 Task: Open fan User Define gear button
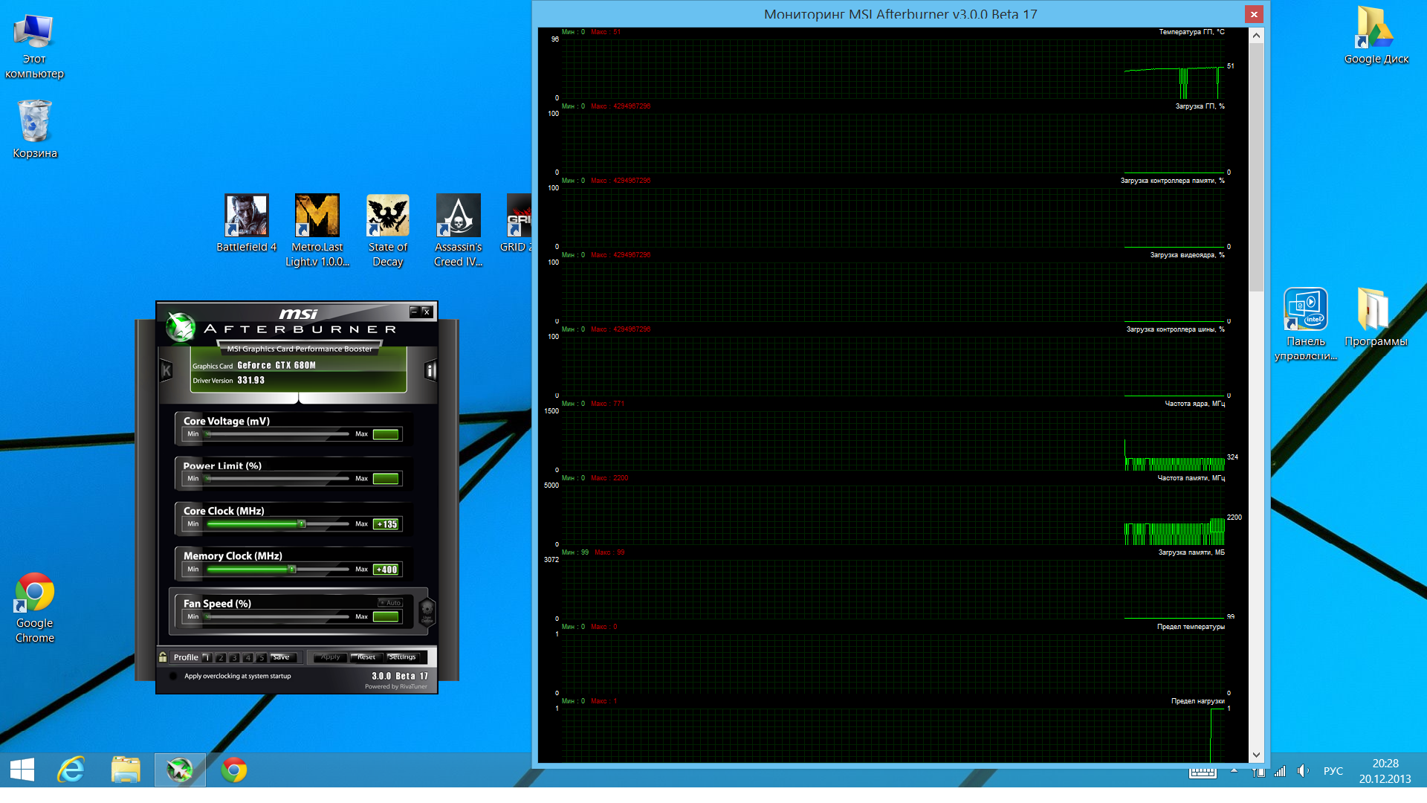tap(427, 612)
